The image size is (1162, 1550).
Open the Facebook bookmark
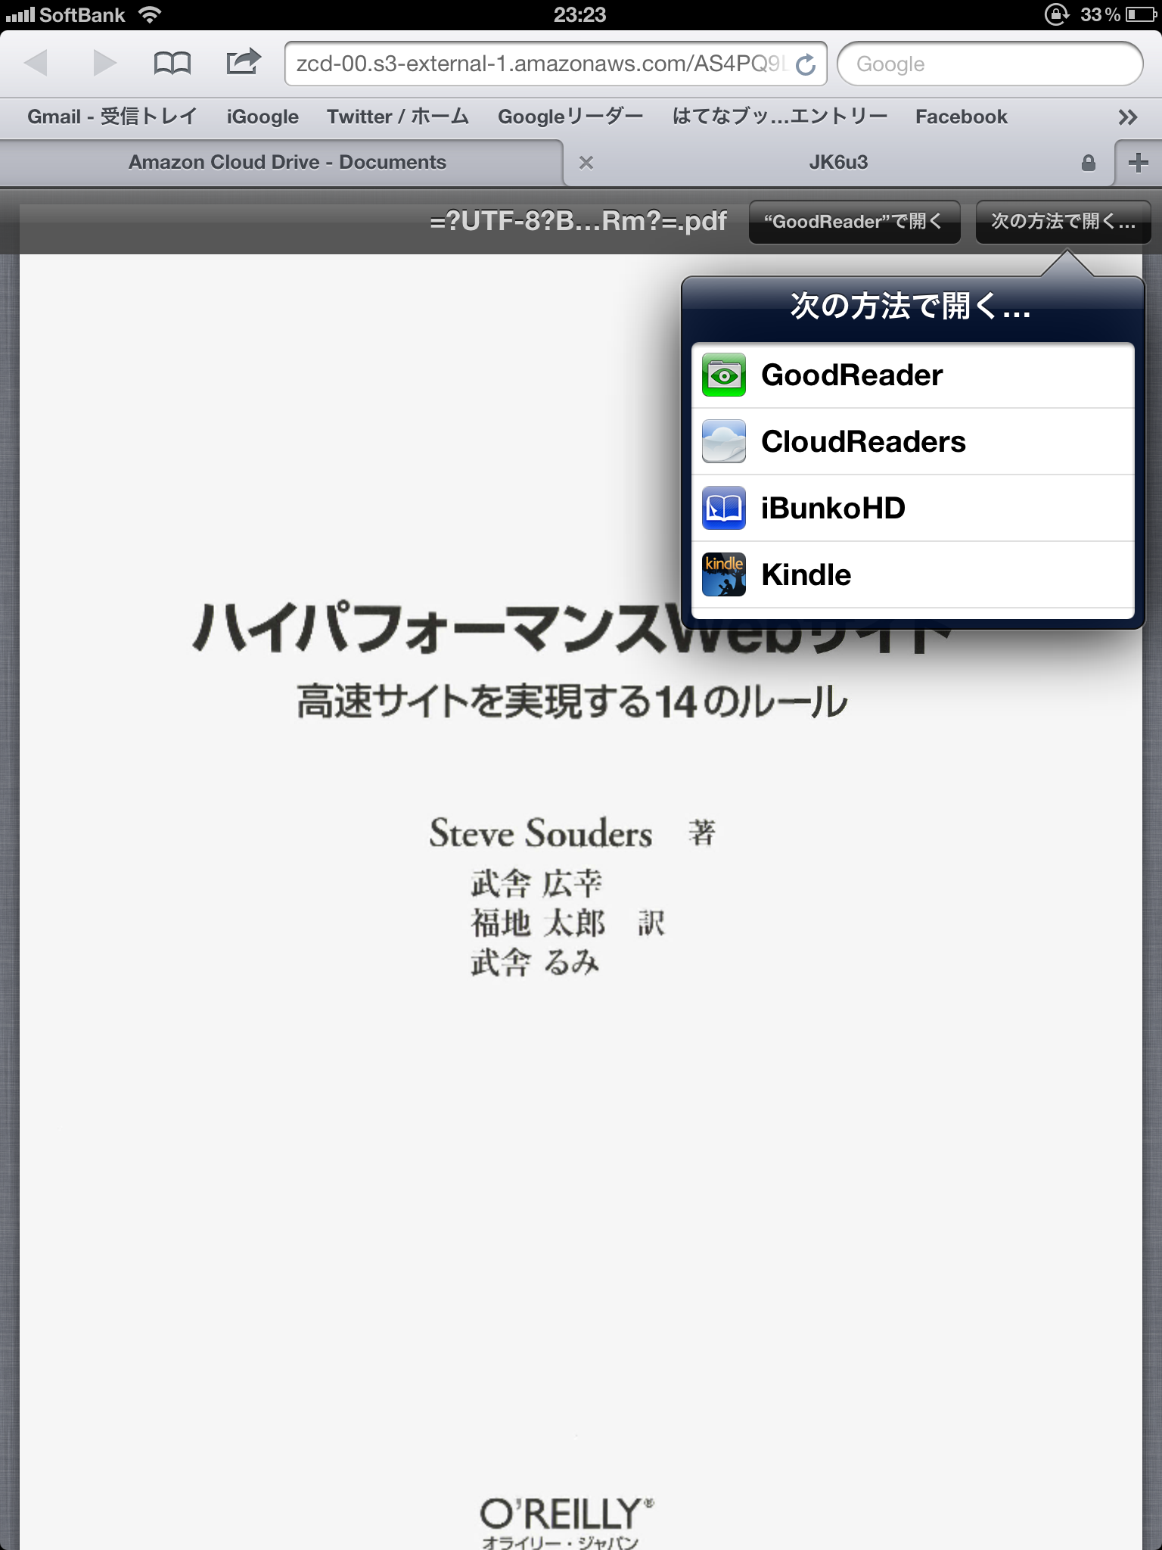click(x=962, y=117)
